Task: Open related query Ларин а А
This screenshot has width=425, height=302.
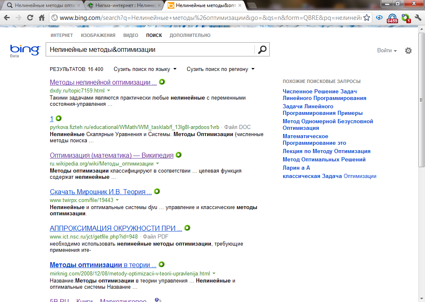Action: coord(296,168)
